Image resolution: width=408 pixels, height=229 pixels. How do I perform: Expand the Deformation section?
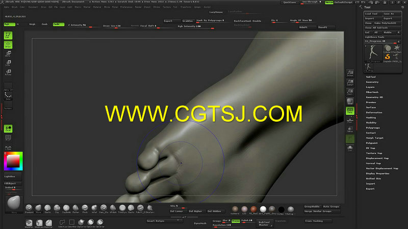click(x=374, y=112)
